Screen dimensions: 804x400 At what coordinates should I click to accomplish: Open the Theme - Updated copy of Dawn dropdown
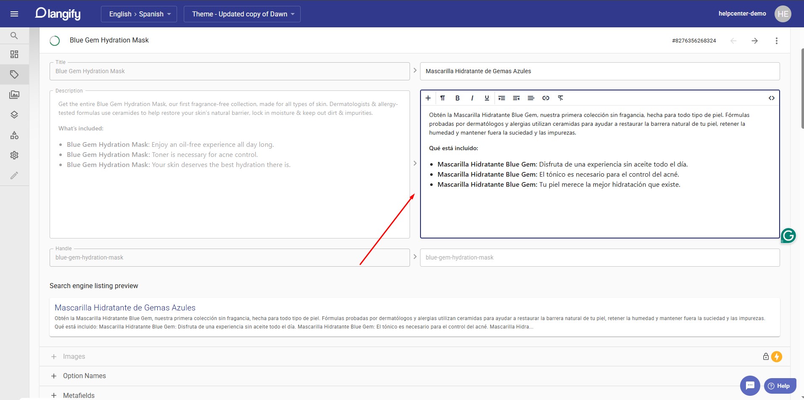[242, 13]
